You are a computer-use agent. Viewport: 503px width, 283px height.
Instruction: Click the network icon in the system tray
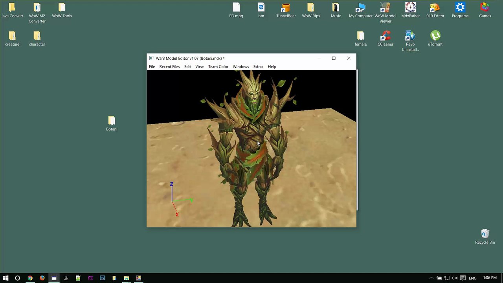point(447,278)
